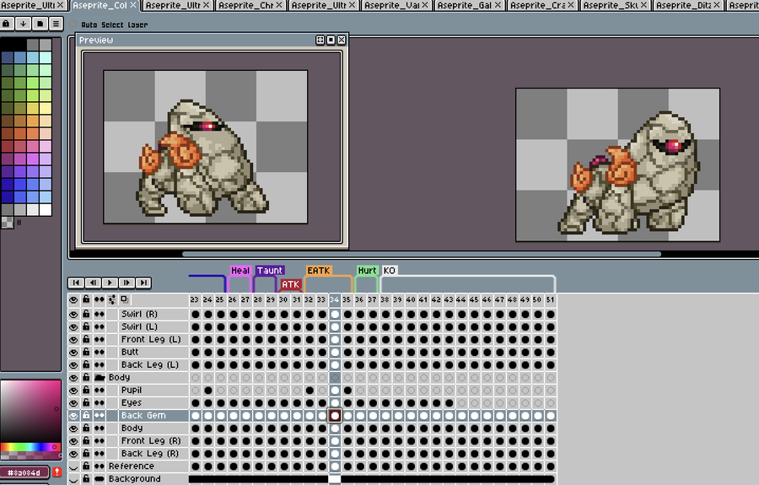The width and height of the screenshot is (759, 485).
Task: Toggle continuous cels on Back Leg (L)
Action: coord(100,365)
